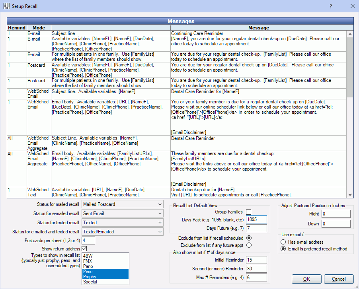Uncheck Show return address checkbox
The height and width of the screenshot is (289, 359).
(84, 248)
